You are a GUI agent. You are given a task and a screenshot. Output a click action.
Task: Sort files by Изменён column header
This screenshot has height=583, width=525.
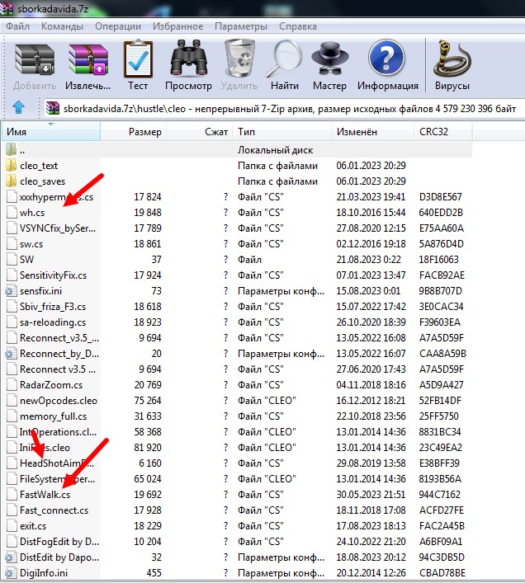coord(357,132)
